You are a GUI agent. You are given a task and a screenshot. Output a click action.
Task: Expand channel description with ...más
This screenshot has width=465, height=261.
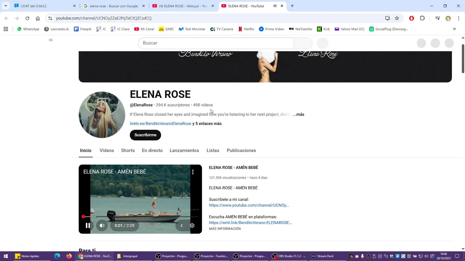pyautogui.click(x=299, y=114)
